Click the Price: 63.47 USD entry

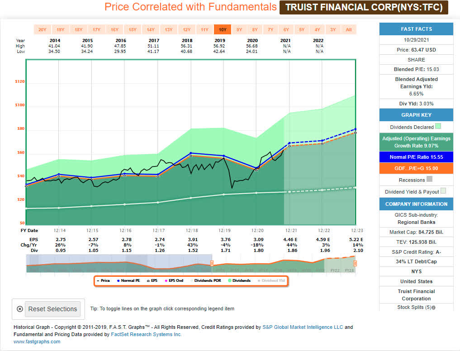click(416, 50)
